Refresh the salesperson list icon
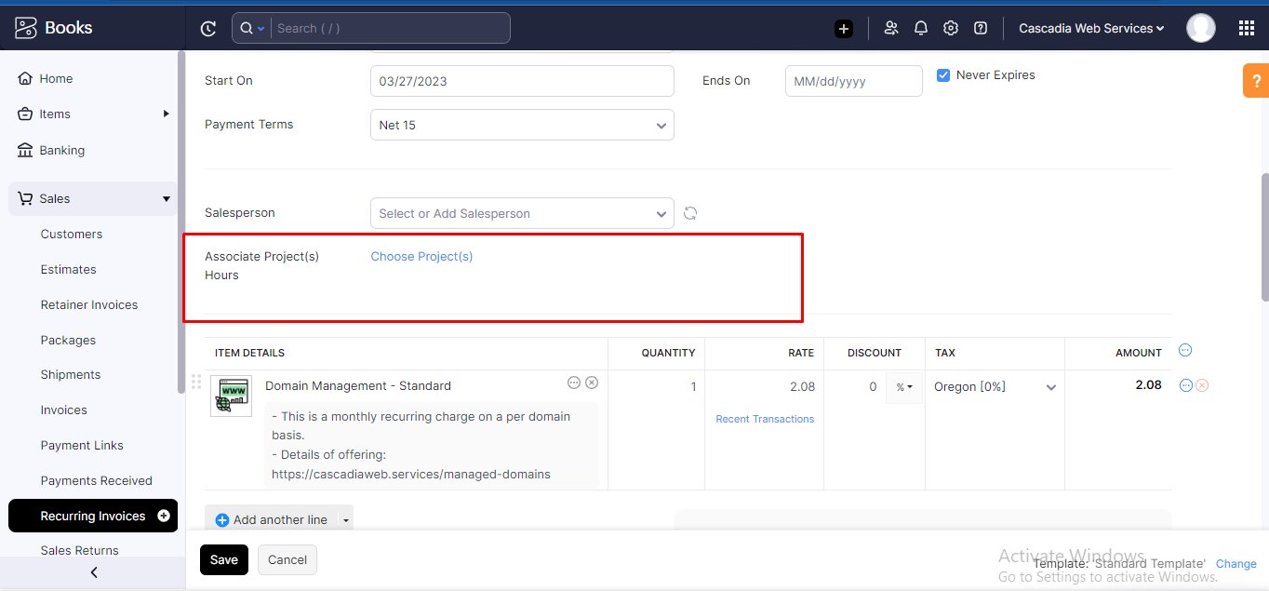The image size is (1269, 591). tap(690, 213)
